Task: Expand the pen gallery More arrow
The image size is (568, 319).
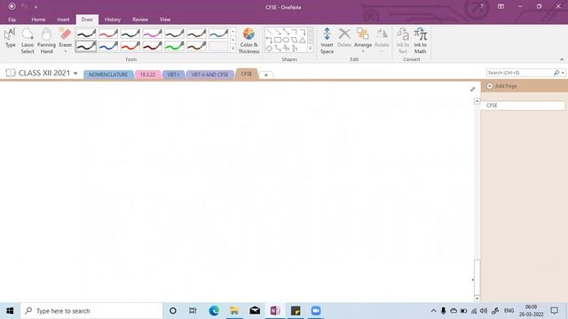Action: [233, 49]
